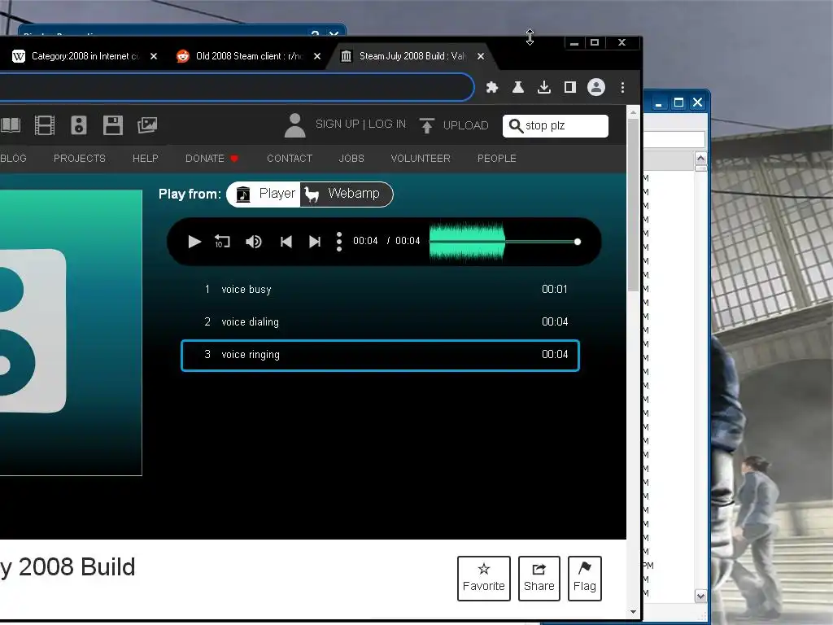This screenshot has width=833, height=625.
Task: Play track 2 voice dialing
Action: [x=380, y=322]
